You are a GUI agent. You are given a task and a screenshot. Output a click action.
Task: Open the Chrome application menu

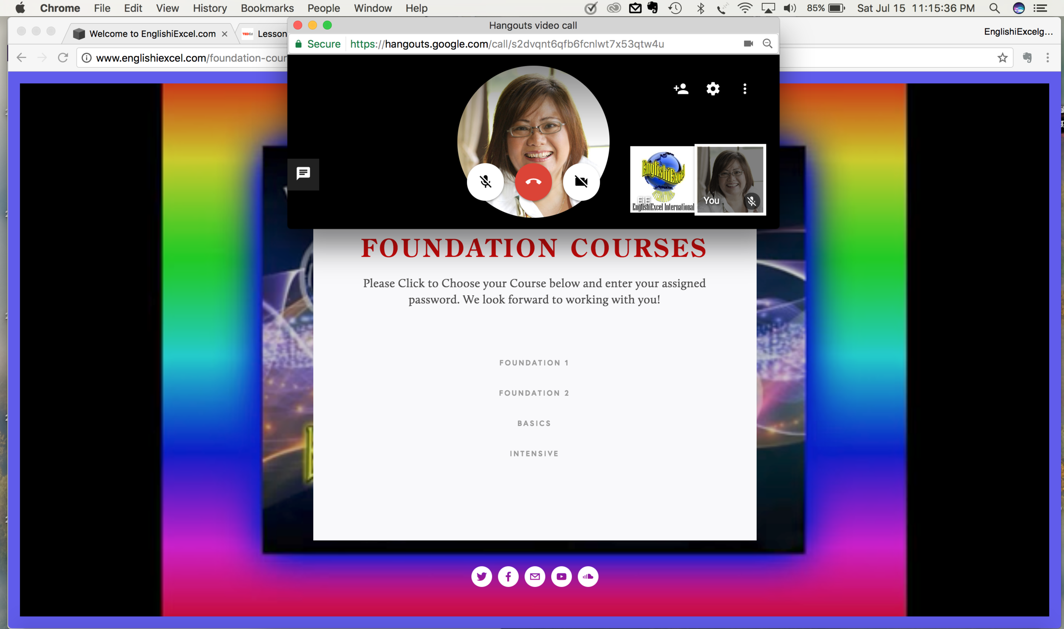tap(60, 8)
